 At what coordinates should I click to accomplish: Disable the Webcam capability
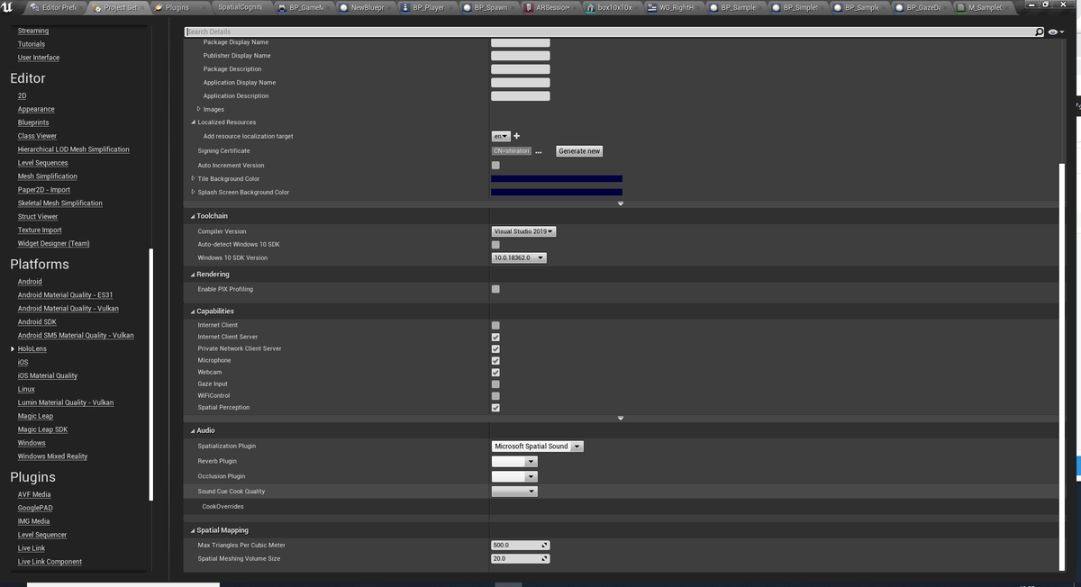(x=495, y=372)
